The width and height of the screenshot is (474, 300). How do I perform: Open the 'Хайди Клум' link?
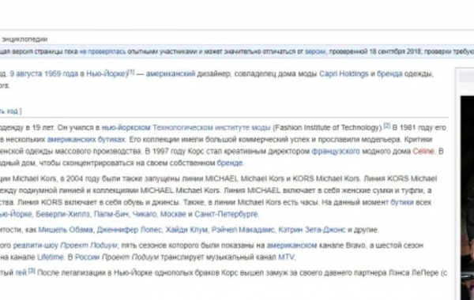[x=186, y=230]
